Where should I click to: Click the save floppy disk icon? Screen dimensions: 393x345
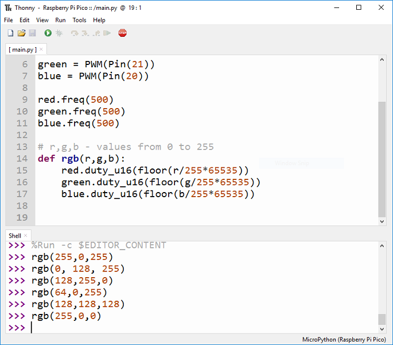coord(32,33)
